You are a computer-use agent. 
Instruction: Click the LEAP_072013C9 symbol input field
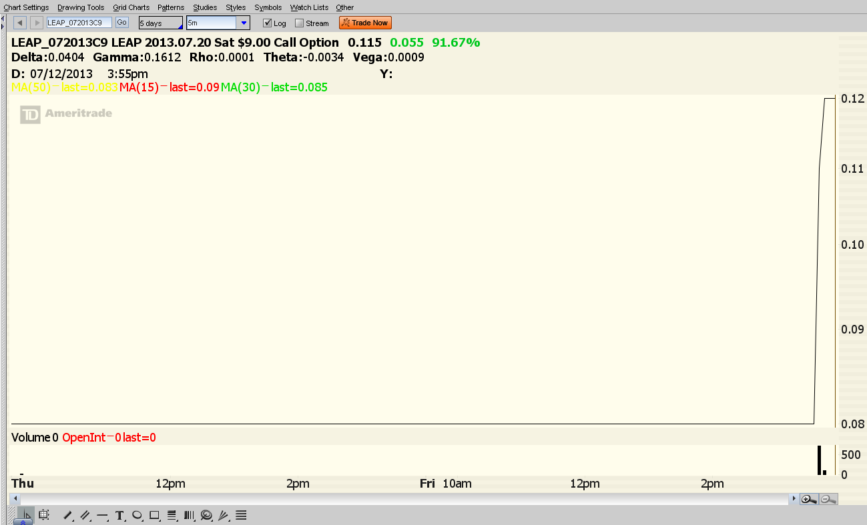tap(79, 23)
